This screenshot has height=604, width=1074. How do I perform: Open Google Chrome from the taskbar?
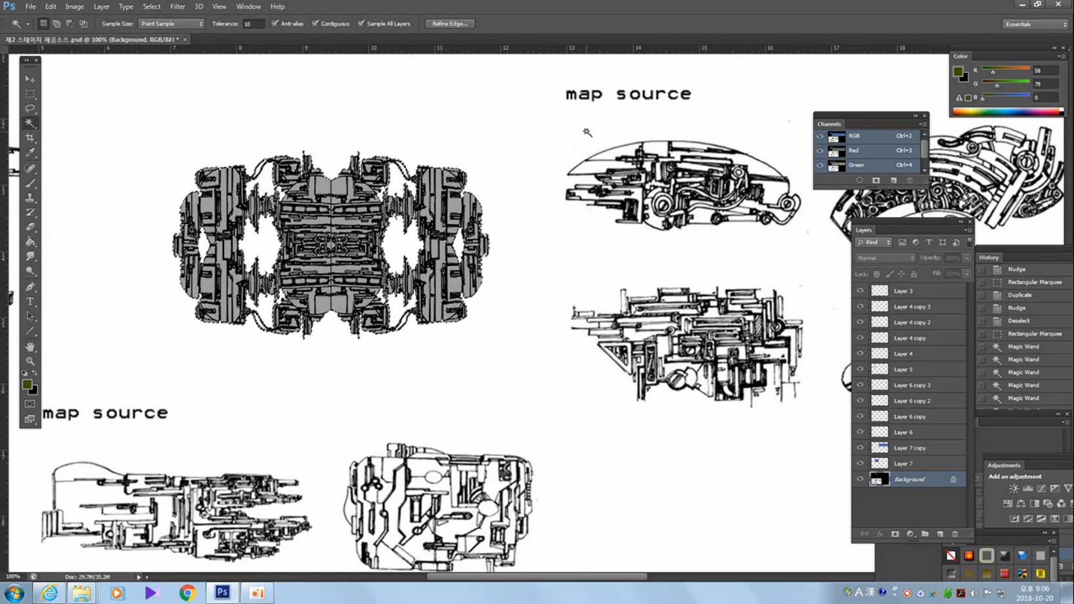[x=187, y=593]
